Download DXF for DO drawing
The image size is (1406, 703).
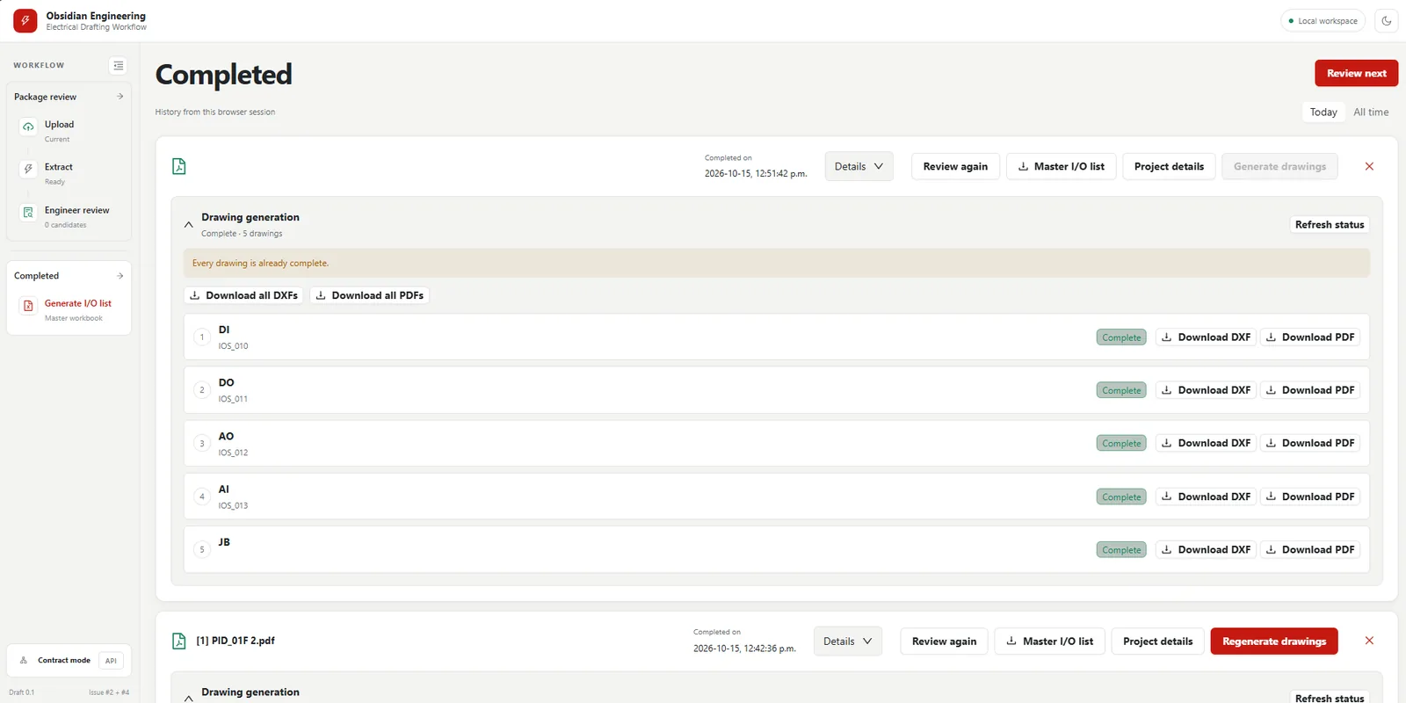click(x=1206, y=390)
